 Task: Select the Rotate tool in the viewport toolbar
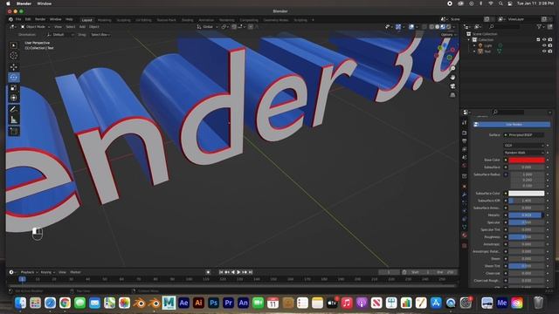[14, 78]
